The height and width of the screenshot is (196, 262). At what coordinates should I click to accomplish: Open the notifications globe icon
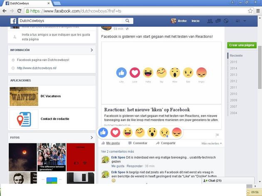226,21
